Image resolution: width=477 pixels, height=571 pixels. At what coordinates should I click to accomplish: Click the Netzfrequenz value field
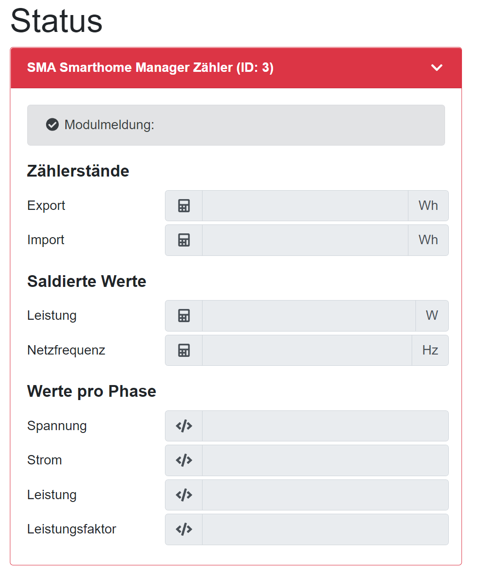pos(306,350)
